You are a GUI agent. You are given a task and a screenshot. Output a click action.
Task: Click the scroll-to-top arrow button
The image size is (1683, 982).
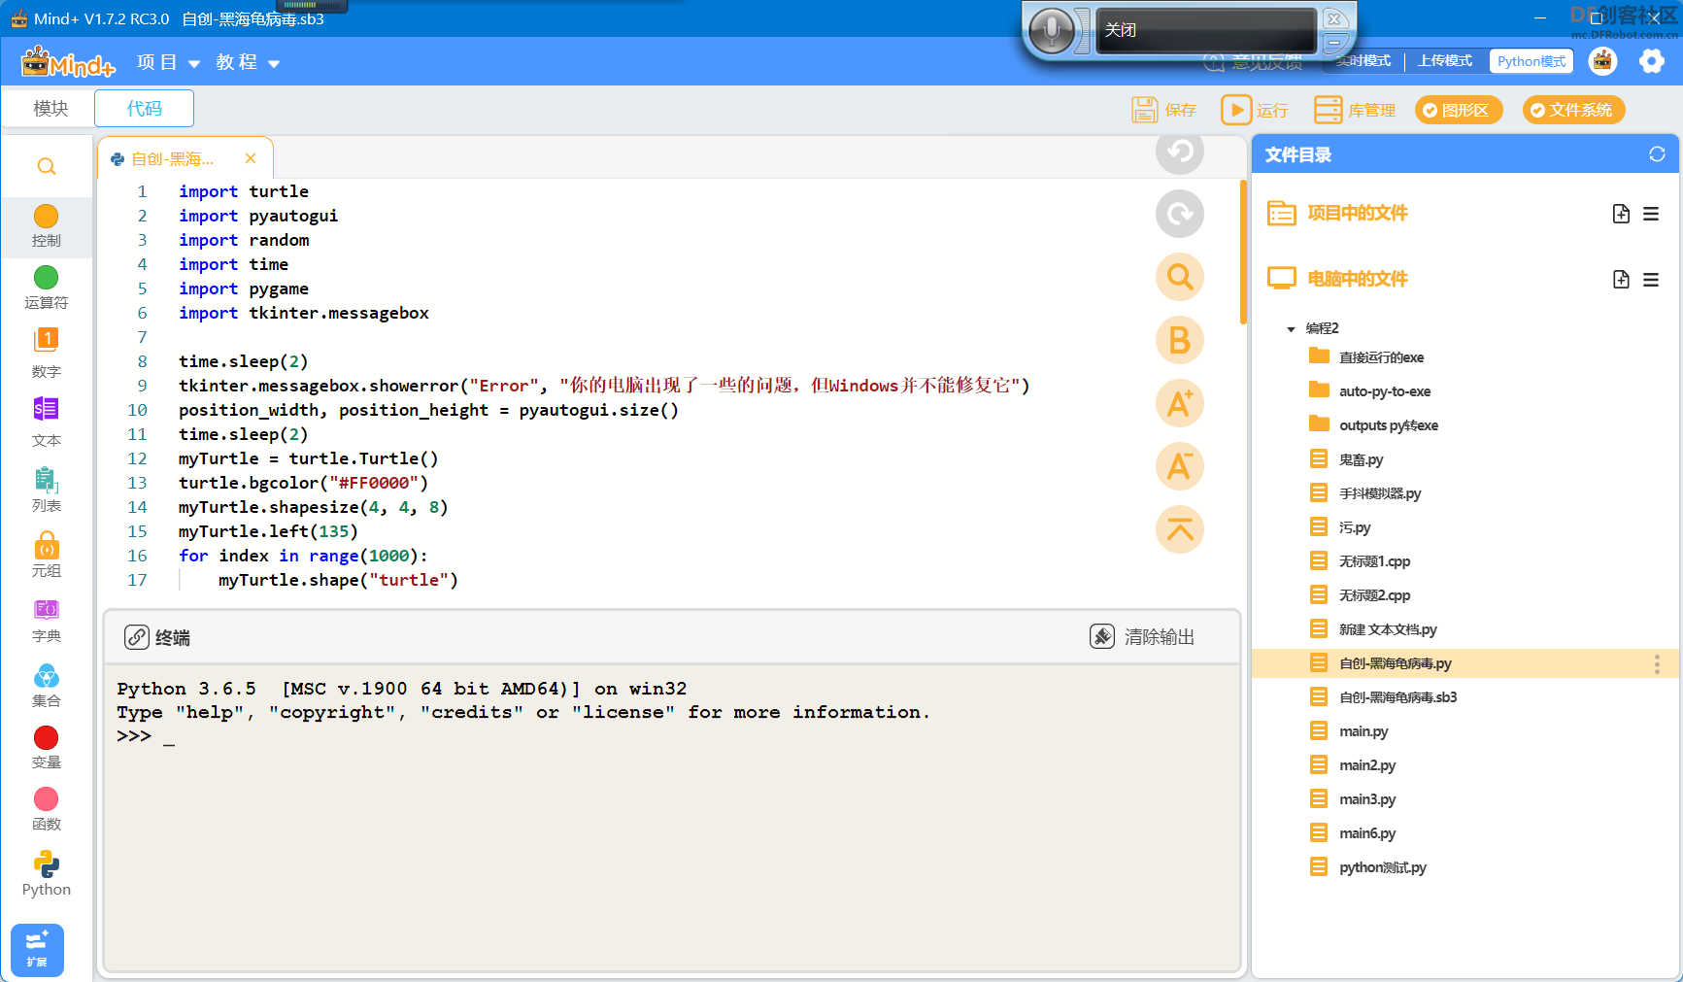tap(1179, 529)
